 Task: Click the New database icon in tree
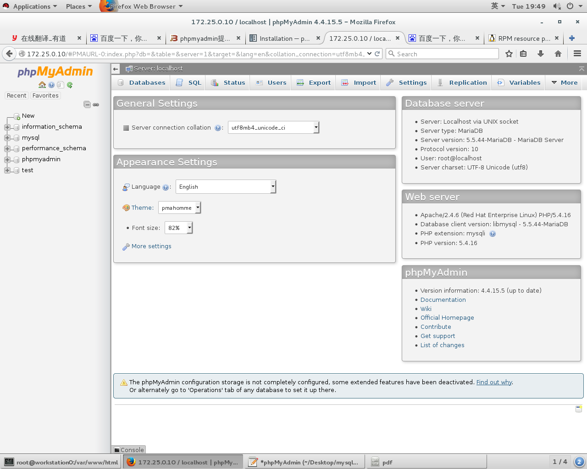(17, 116)
